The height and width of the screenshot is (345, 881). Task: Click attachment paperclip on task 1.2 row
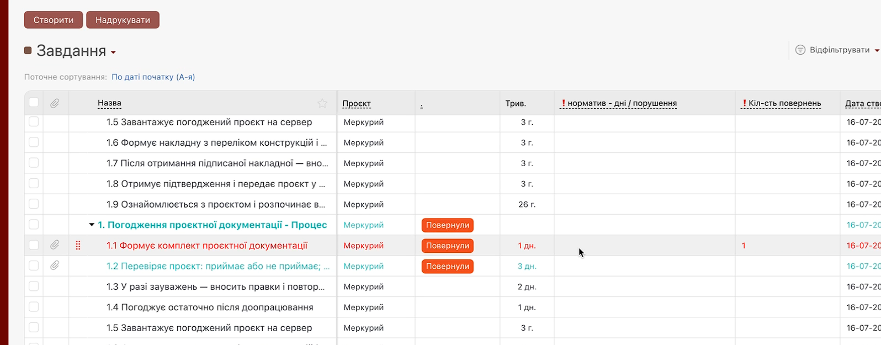click(55, 266)
